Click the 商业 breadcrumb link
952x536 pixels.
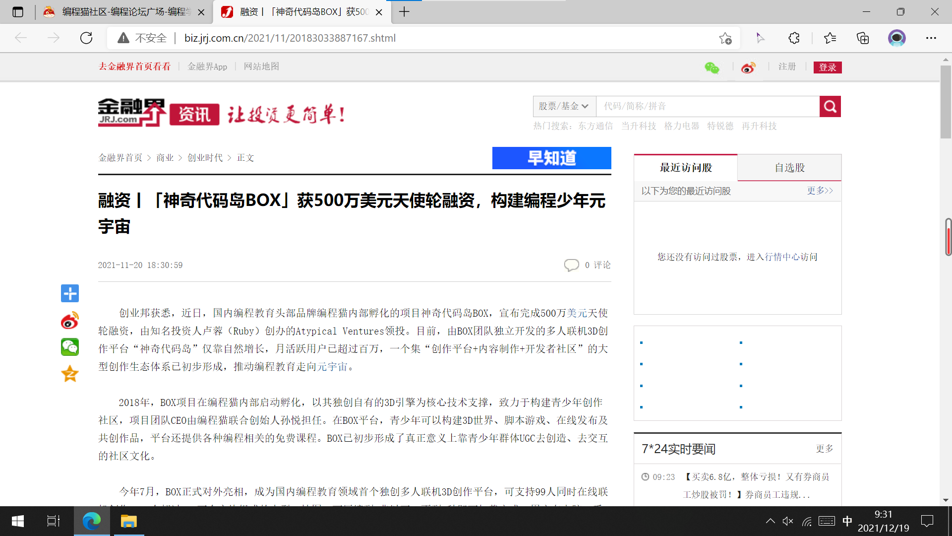click(165, 158)
